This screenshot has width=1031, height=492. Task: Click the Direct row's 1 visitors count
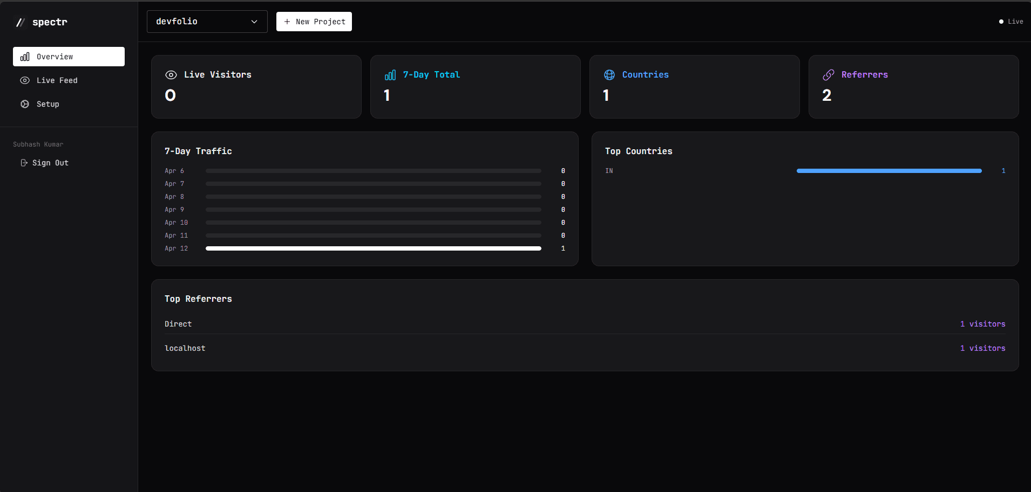point(982,324)
